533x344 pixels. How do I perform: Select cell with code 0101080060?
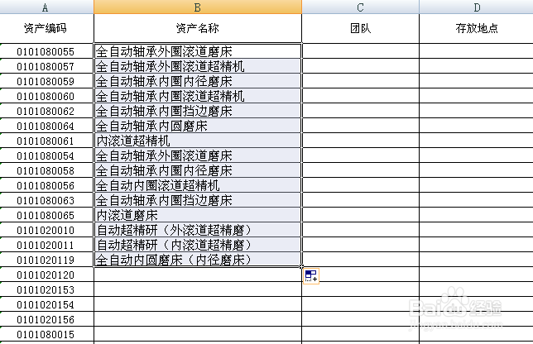(x=46, y=96)
